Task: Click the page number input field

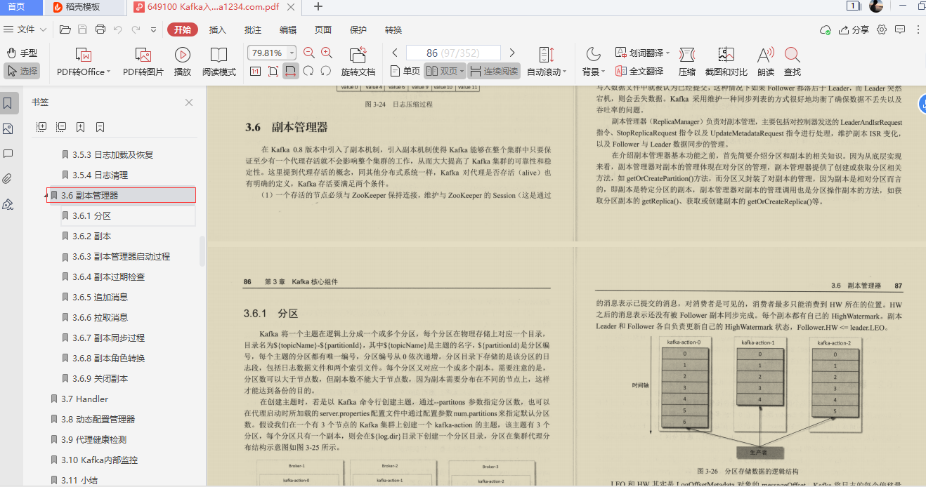Action: click(x=453, y=53)
